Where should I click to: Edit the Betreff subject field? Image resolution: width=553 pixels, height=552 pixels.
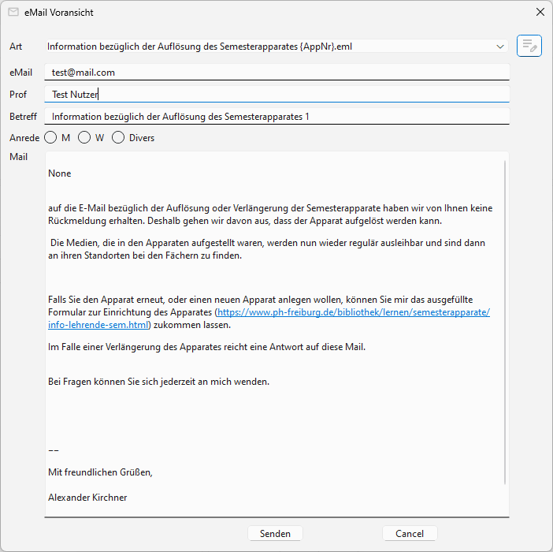pos(276,117)
